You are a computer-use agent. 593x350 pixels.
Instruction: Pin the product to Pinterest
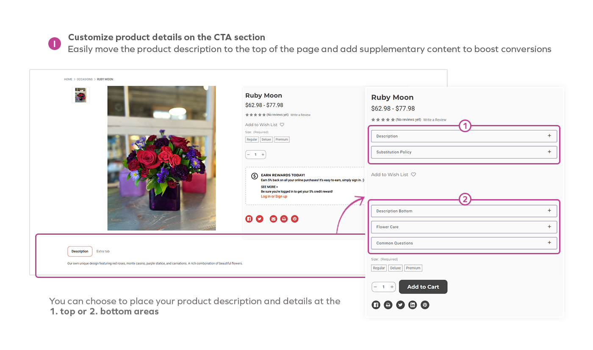[x=294, y=219]
